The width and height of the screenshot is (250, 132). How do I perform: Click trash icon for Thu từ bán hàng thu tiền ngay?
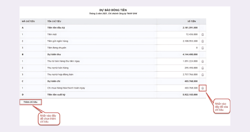(202, 61)
